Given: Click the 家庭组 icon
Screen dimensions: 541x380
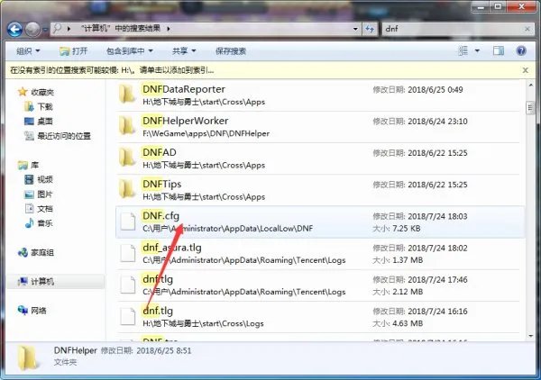Looking at the screenshot, I should click(x=23, y=252).
